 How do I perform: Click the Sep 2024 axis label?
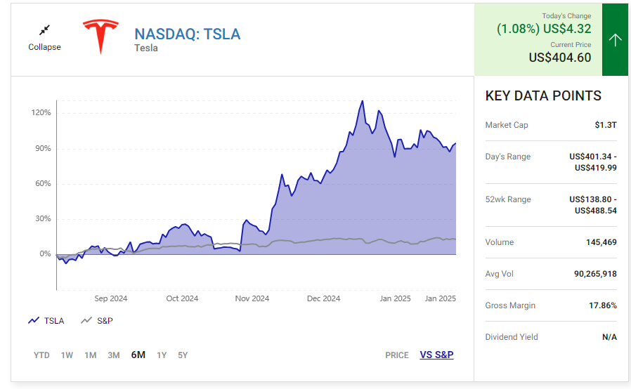110,298
